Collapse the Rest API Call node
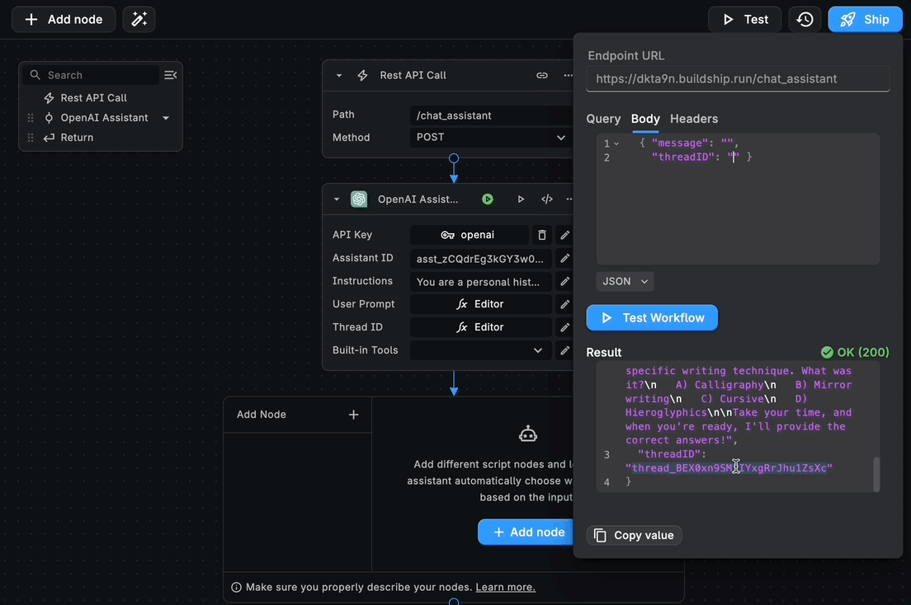911x605 pixels. click(337, 75)
